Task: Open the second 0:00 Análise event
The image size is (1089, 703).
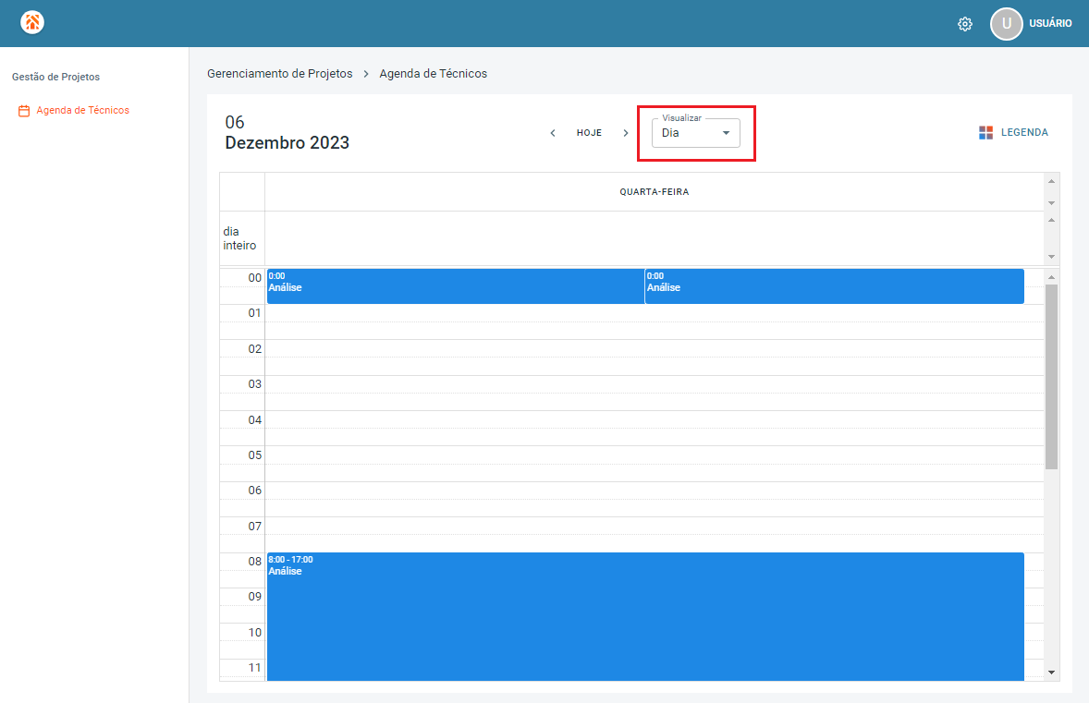Action: tap(834, 286)
